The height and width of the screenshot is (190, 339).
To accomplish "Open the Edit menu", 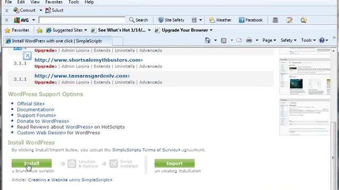I will [21, 2].
